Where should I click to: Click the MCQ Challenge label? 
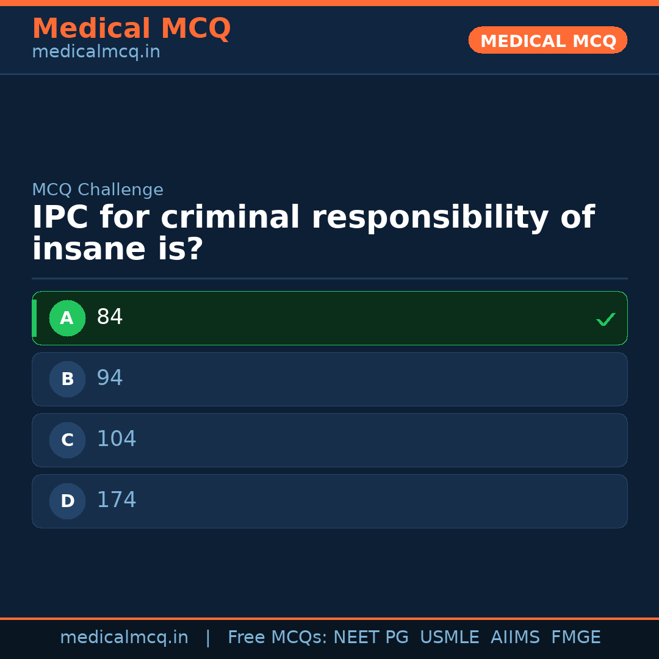tap(98, 190)
